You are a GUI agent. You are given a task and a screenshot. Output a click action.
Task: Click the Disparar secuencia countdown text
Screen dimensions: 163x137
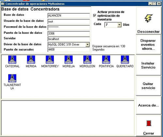[109, 48]
